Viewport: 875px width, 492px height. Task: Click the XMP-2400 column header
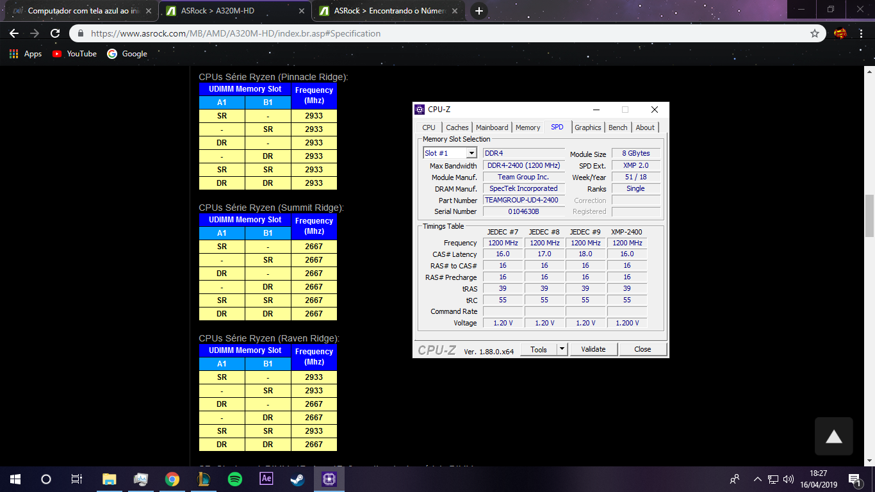point(627,232)
